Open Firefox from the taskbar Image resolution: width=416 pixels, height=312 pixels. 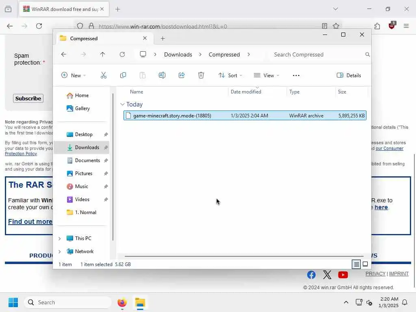(x=122, y=302)
